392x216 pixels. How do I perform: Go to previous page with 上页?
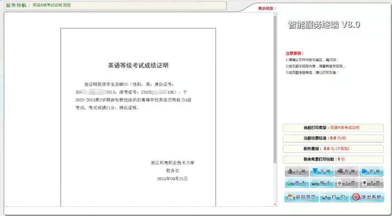click(346, 183)
